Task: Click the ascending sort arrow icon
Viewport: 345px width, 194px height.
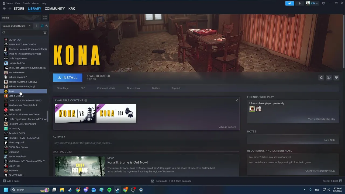Action: click(36, 26)
